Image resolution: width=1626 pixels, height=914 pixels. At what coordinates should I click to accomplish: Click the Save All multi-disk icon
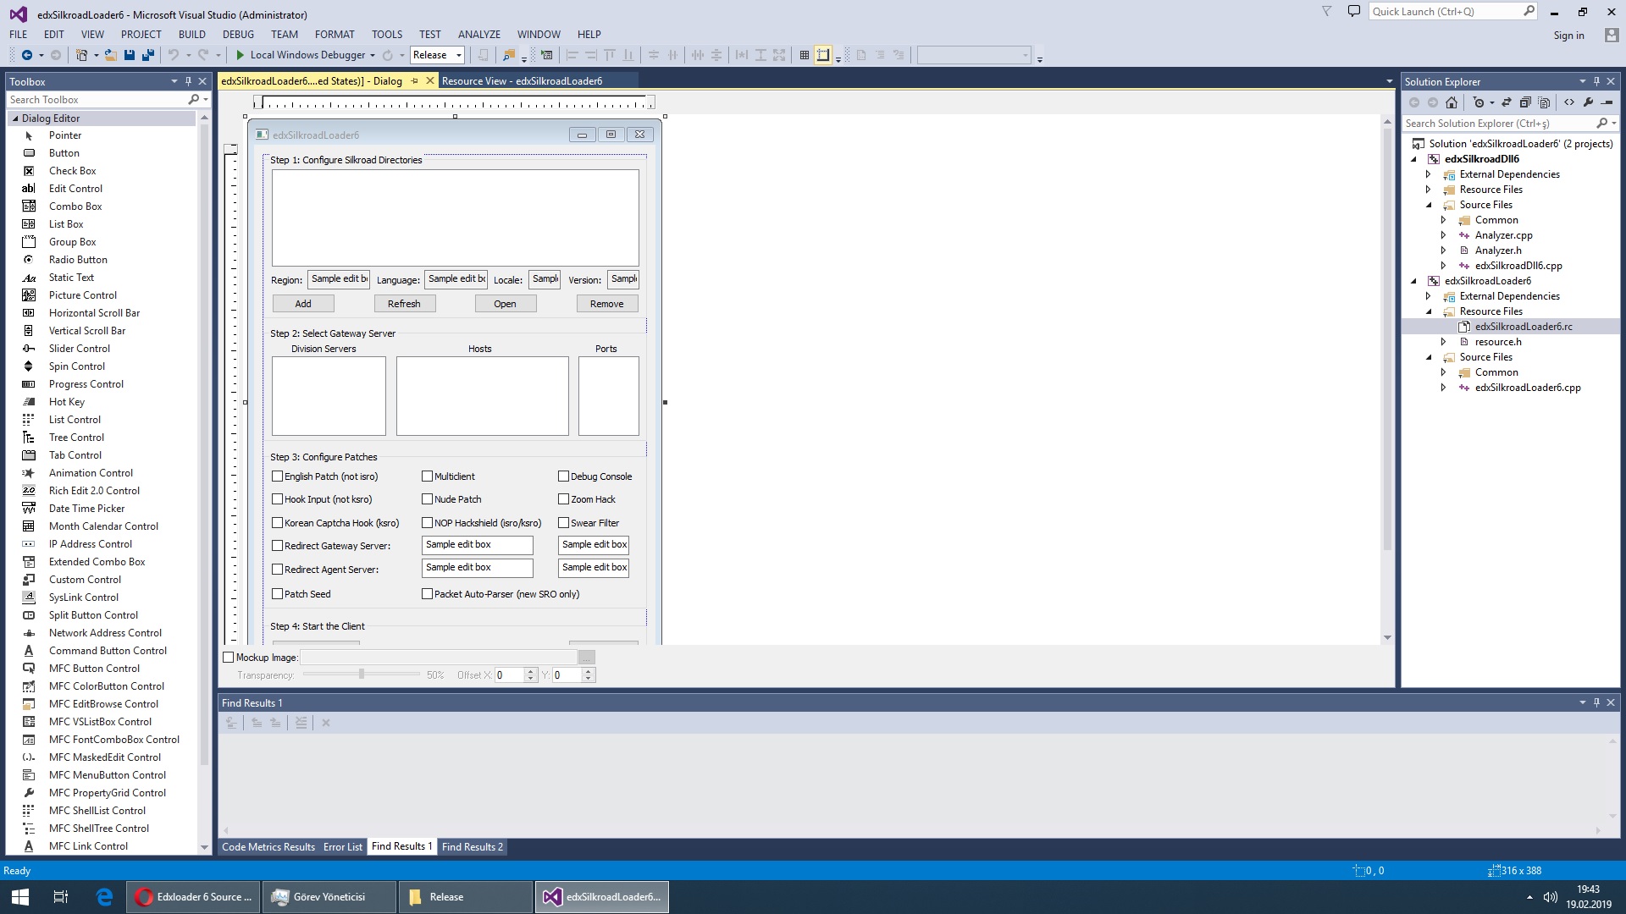point(148,55)
